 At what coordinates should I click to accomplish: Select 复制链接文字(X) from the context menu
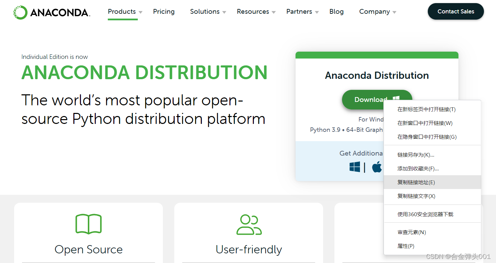432,196
